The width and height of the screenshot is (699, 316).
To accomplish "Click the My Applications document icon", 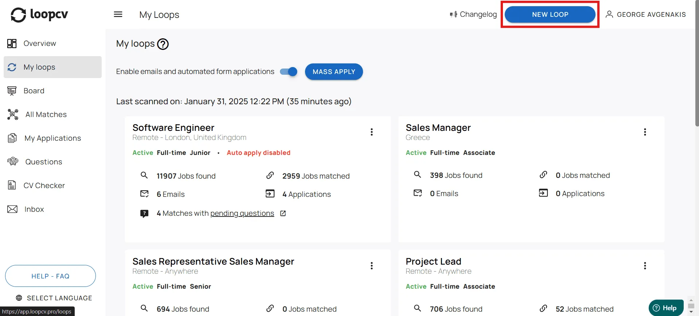I will pos(12,138).
